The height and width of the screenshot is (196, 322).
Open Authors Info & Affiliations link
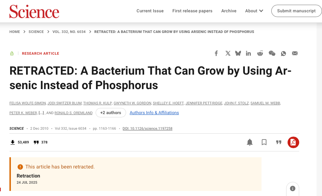point(154,113)
